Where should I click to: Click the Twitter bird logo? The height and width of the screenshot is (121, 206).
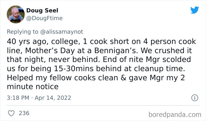pyautogui.click(x=195, y=10)
